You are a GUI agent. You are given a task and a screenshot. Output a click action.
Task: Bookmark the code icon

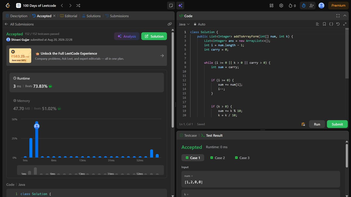tap(324, 24)
